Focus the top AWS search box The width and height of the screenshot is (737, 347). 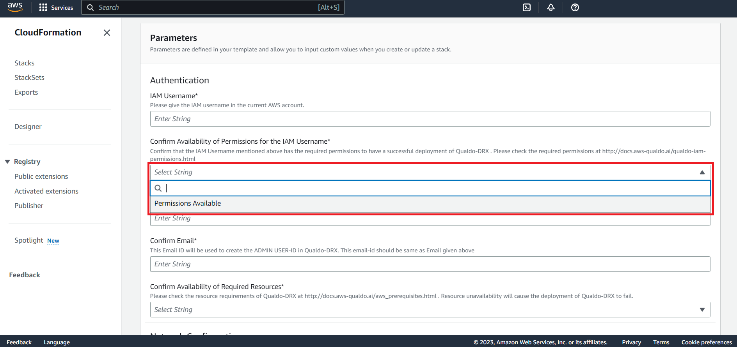213,7
